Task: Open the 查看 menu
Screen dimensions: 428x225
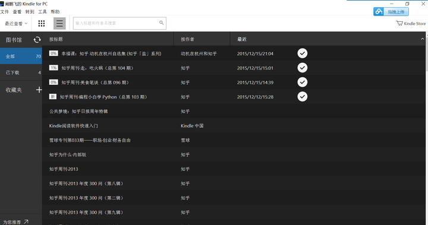Action: 17,12
